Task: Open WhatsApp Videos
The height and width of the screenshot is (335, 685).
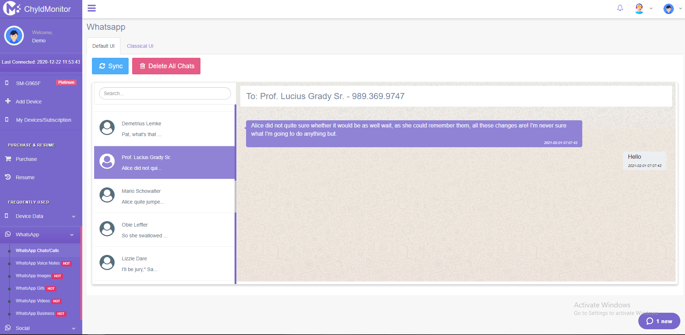Action: click(x=33, y=301)
